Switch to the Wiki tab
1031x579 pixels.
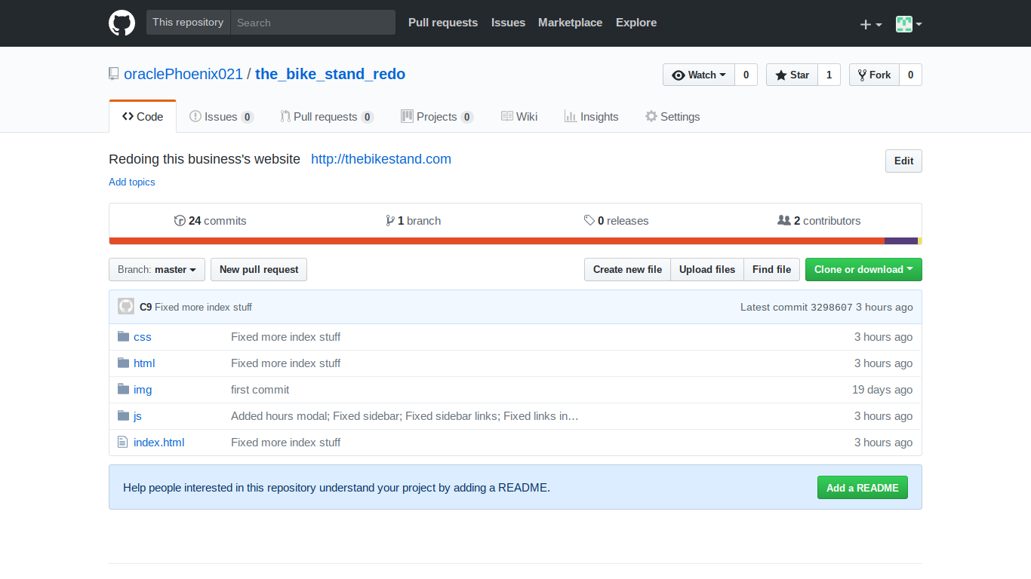(519, 117)
